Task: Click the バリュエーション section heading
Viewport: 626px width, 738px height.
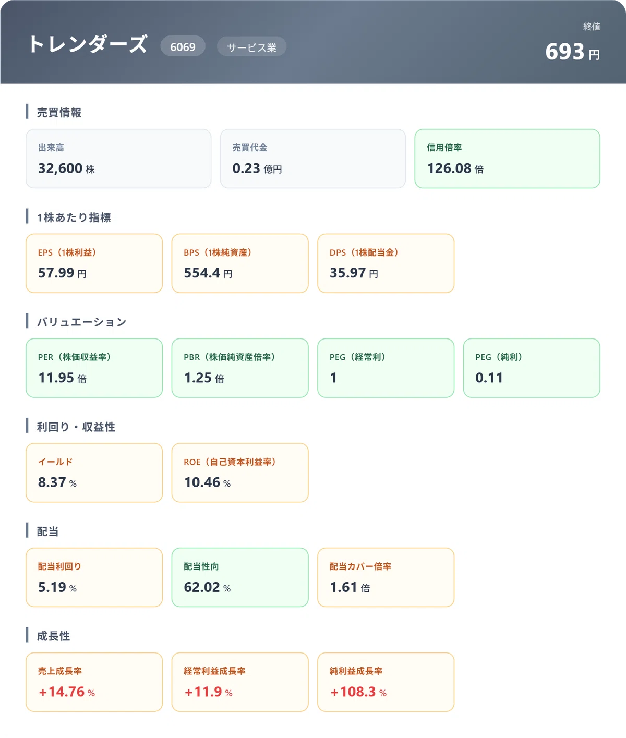Action: (81, 322)
